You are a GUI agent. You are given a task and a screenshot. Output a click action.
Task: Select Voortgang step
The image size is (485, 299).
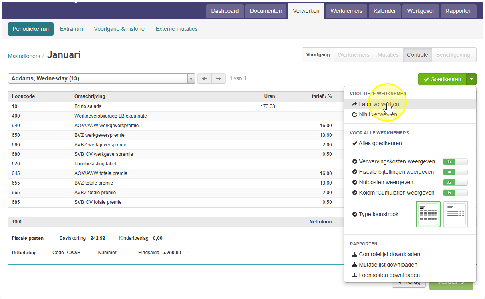coord(318,55)
